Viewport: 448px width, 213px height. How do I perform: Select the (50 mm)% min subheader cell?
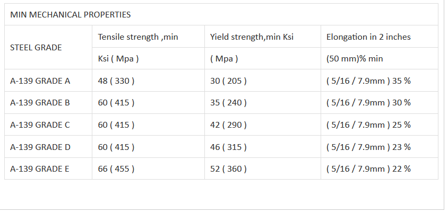[355, 59]
